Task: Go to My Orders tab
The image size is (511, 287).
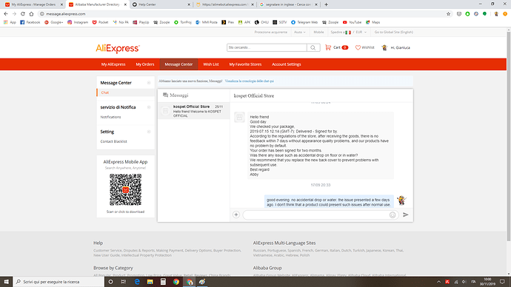Action: click(145, 64)
